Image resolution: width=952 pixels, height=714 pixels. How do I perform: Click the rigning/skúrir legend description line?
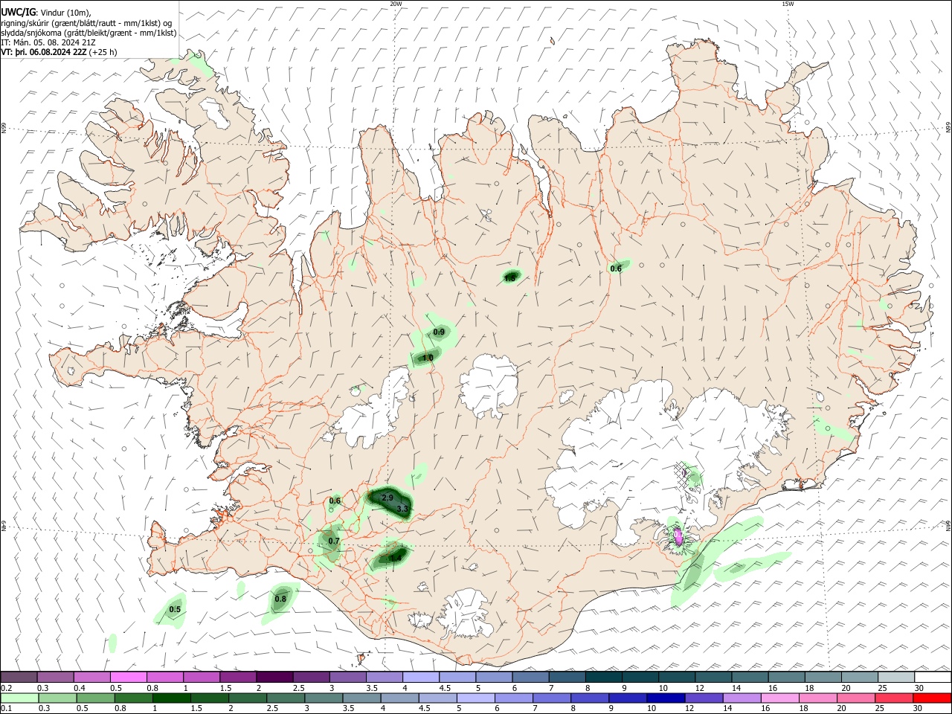click(x=86, y=23)
